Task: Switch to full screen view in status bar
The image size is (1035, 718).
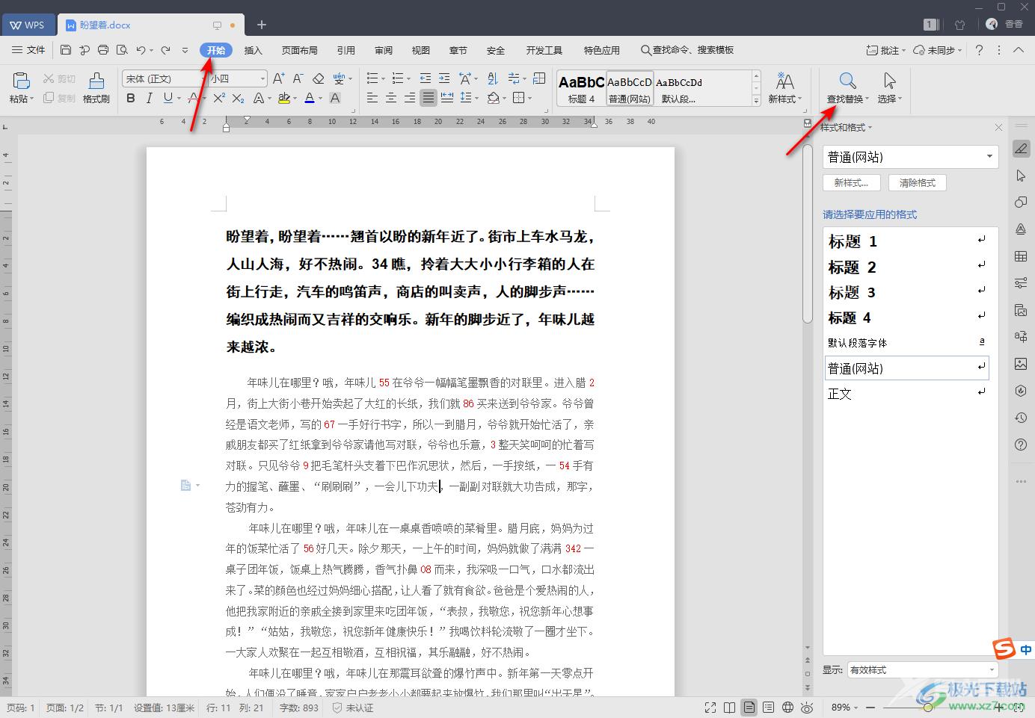Action: (x=710, y=708)
